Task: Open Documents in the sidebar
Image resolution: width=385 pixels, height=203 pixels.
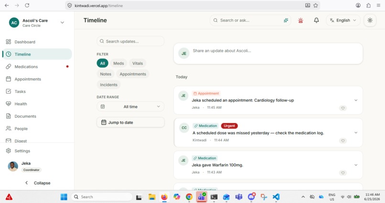Action: [x=37, y=116]
